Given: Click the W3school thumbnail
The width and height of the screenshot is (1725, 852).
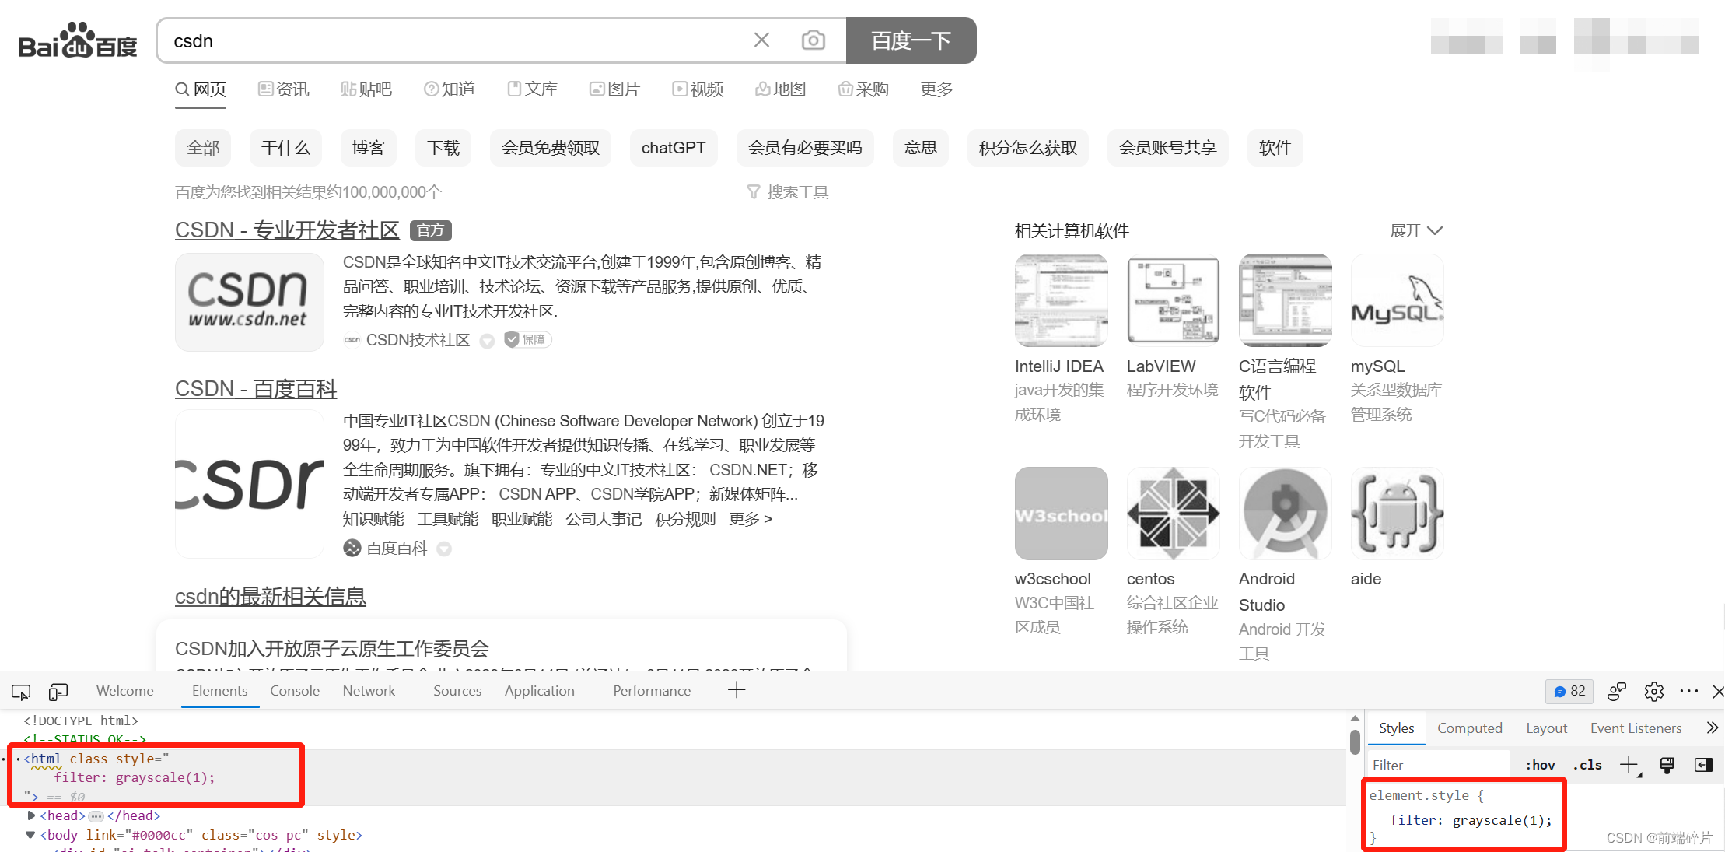Looking at the screenshot, I should (x=1061, y=514).
